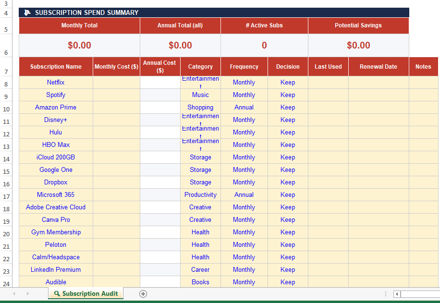Select the Annual Total (all) header cell
This screenshot has width=440, height=303.
(x=180, y=25)
